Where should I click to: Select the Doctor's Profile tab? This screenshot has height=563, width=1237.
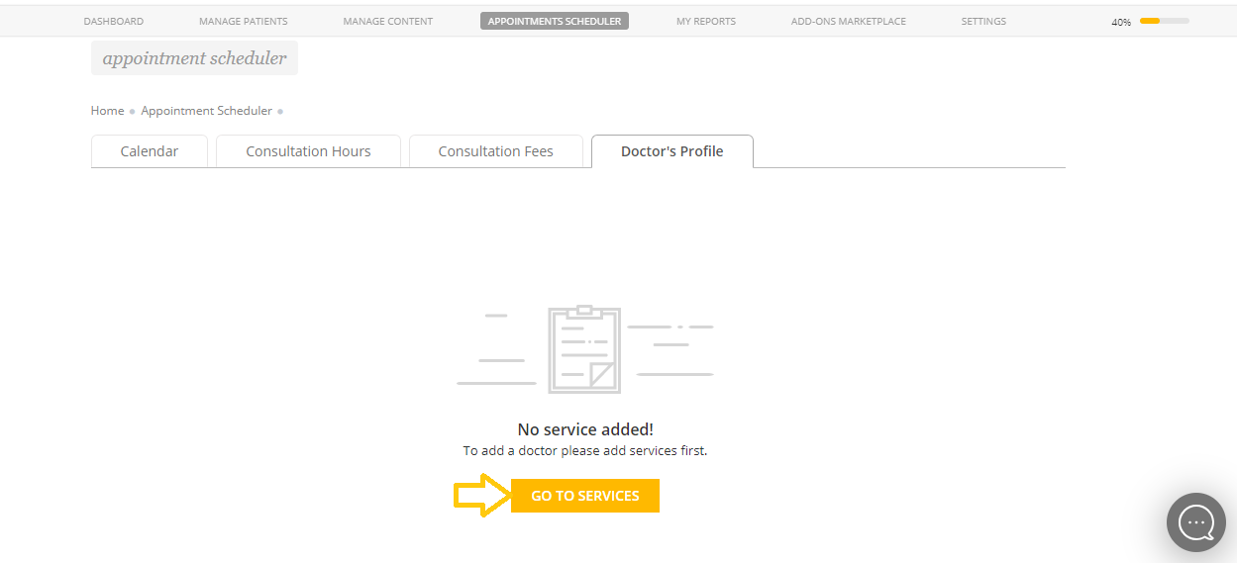tap(672, 151)
